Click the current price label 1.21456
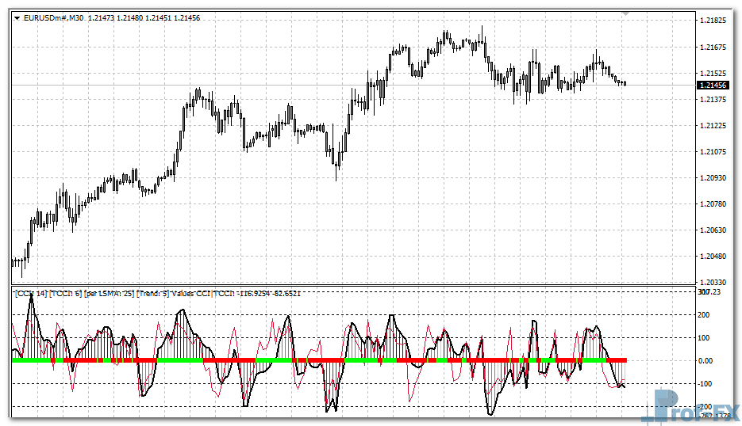This screenshot has width=742, height=426. tap(713, 85)
